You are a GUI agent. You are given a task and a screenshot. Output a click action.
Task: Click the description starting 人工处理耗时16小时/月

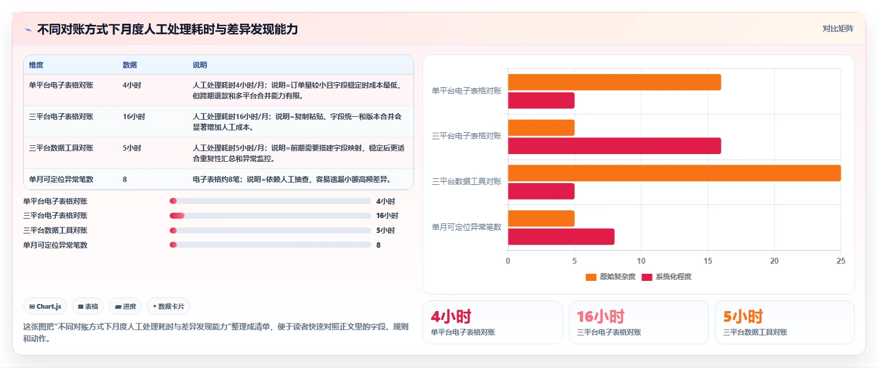point(297,122)
